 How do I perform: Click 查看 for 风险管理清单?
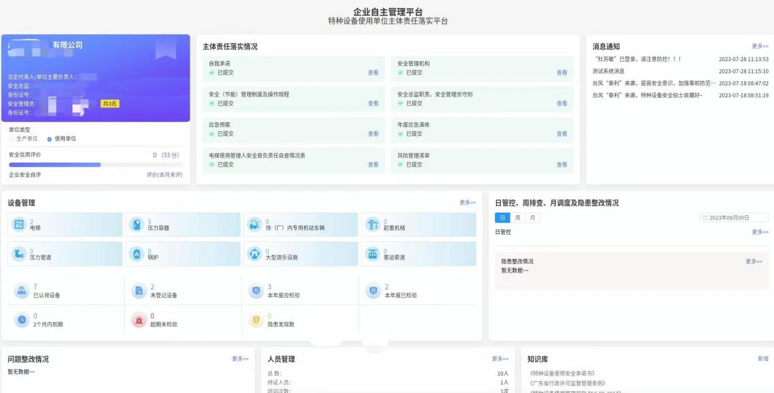(x=562, y=164)
